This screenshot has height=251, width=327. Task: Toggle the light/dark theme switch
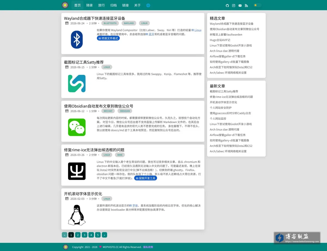pyautogui.click(x=257, y=5)
